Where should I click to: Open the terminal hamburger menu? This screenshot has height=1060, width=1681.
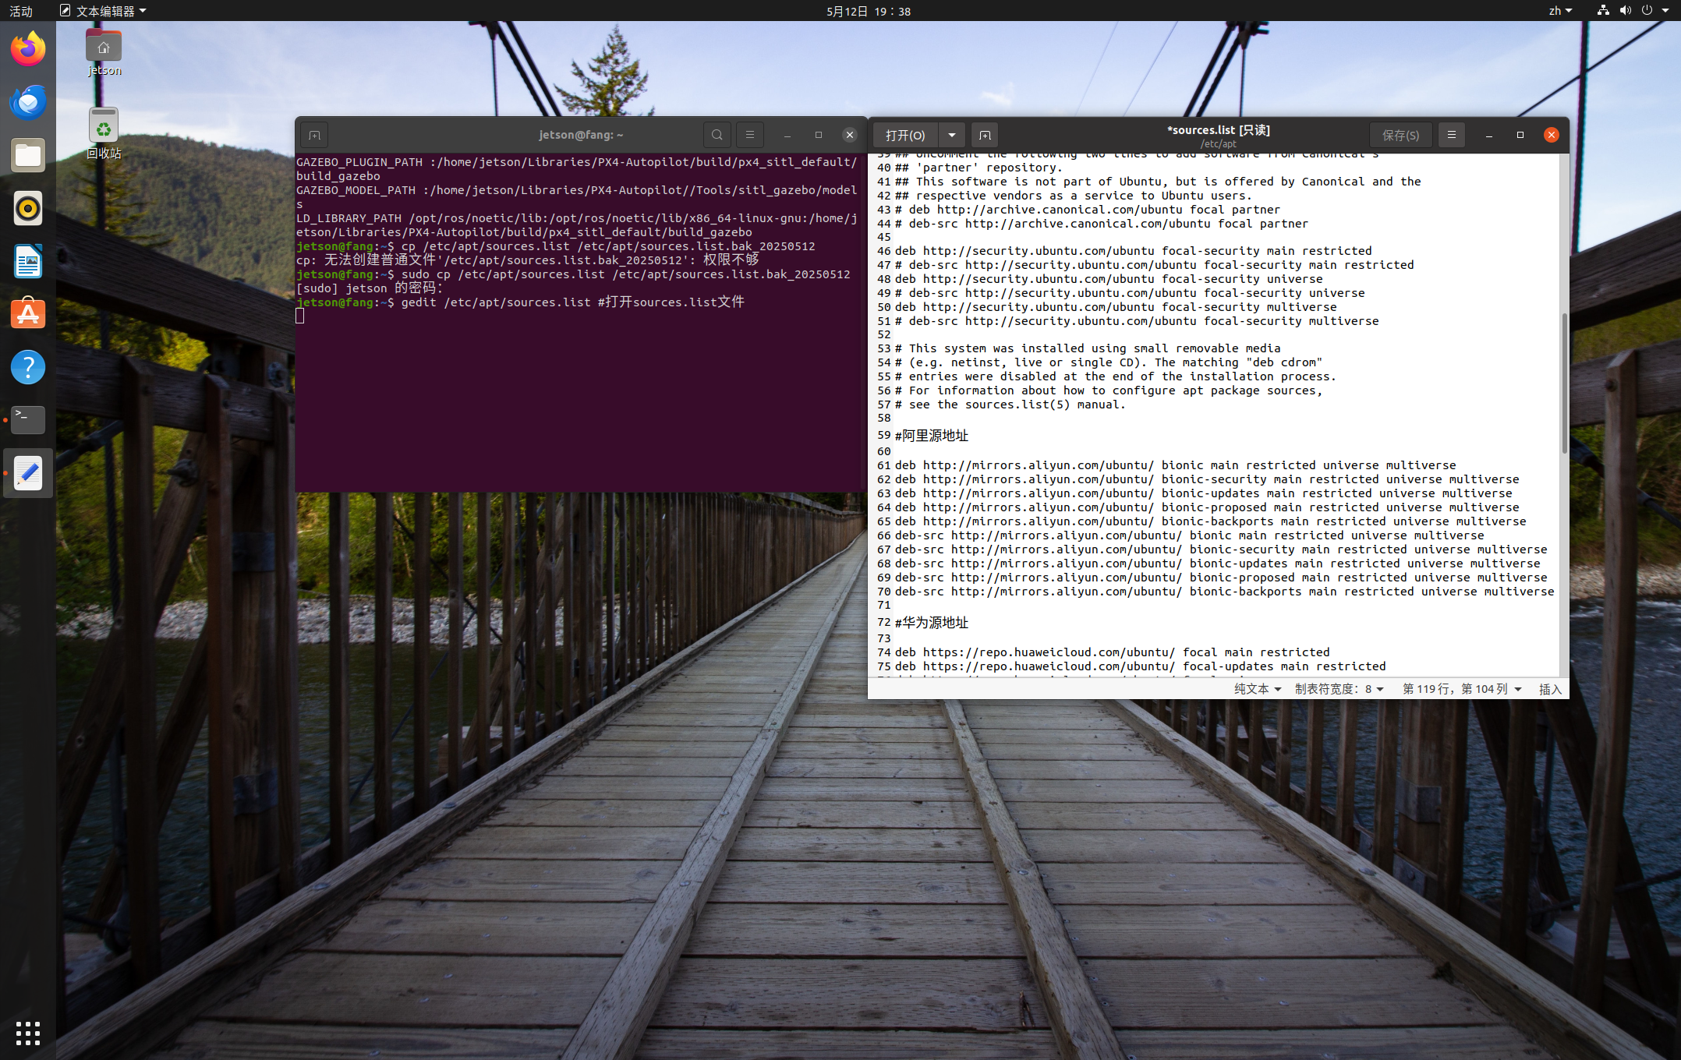pyautogui.click(x=750, y=135)
